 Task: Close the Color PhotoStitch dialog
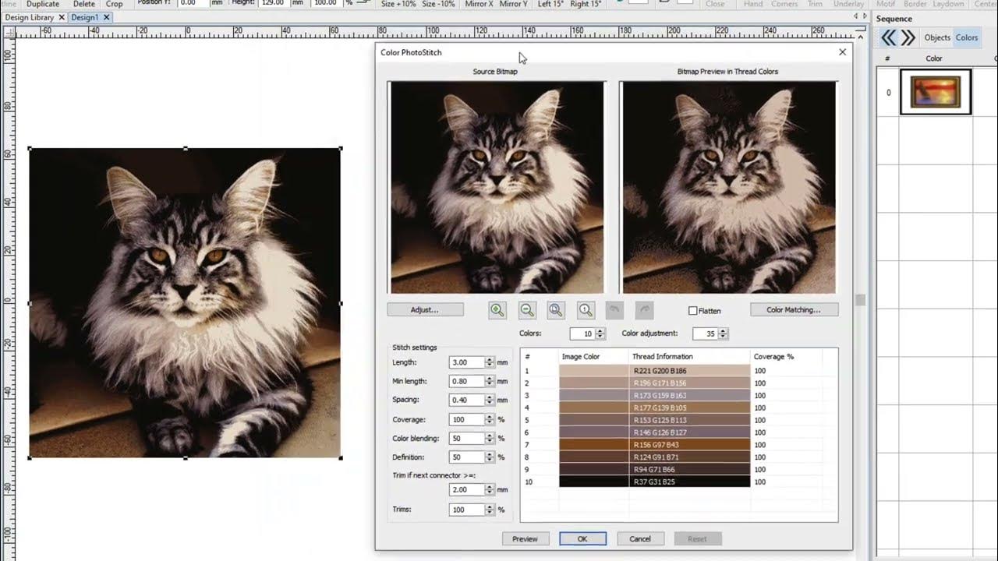point(842,52)
